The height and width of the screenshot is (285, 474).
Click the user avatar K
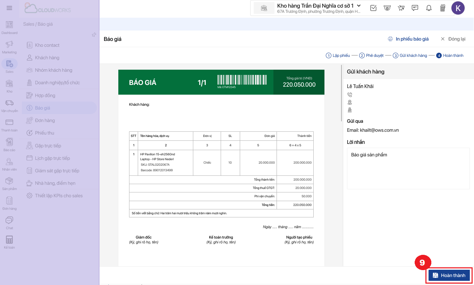point(458,8)
